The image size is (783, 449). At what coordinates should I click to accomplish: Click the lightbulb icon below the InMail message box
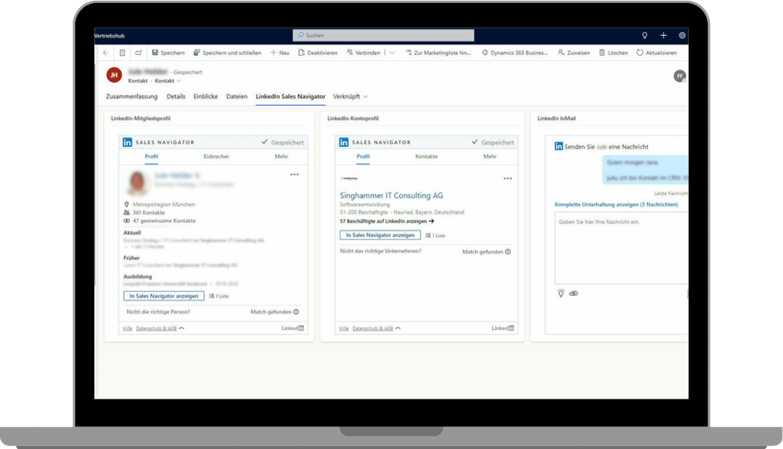tap(560, 294)
